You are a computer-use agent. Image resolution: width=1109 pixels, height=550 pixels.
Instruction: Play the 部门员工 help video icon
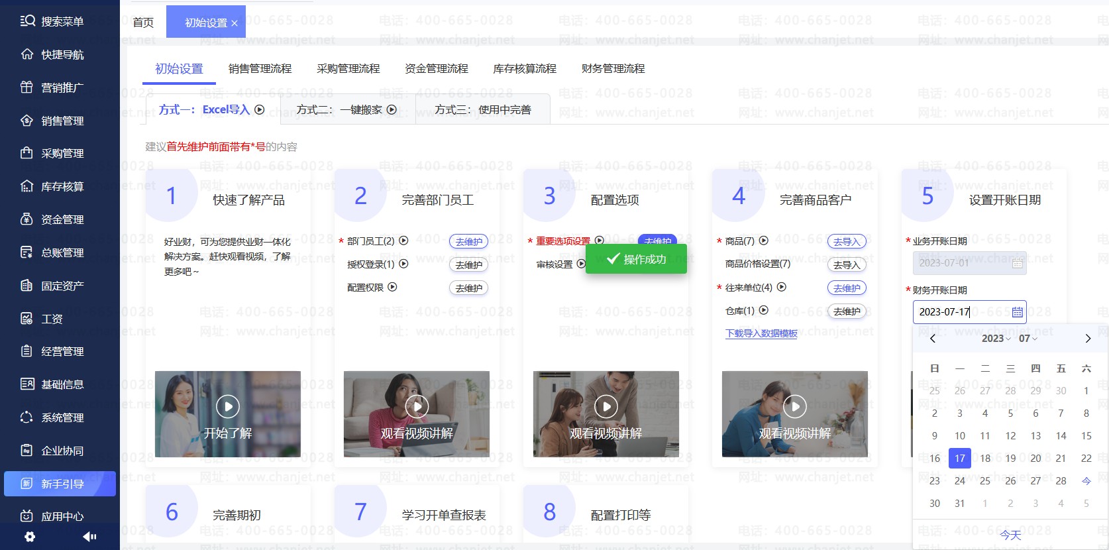[403, 241]
